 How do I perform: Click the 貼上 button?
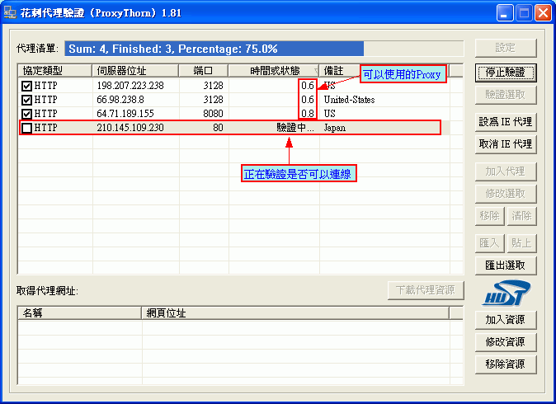[x=521, y=243]
